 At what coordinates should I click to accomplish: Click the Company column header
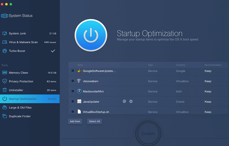pos(181,65)
